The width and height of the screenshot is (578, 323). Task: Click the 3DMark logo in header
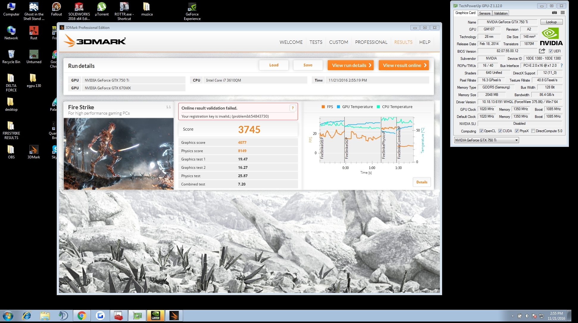click(x=95, y=41)
